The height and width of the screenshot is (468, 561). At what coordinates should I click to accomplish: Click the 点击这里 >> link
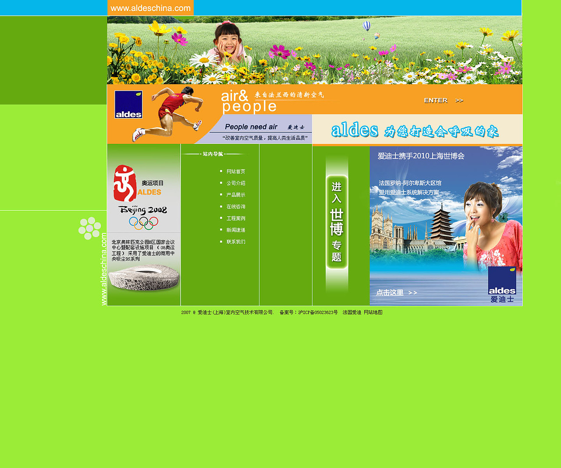point(397,293)
